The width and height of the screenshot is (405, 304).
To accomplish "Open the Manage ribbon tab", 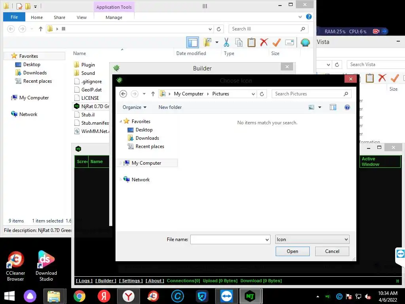I will tap(114, 17).
